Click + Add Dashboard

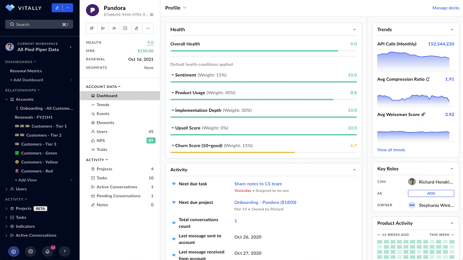point(27,80)
